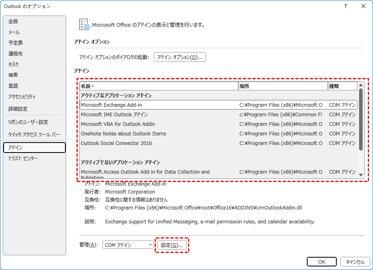Viewport: 373px width, 270px height.
Task: Click the UmOutlookAddin.dll location path text
Action: [203, 208]
